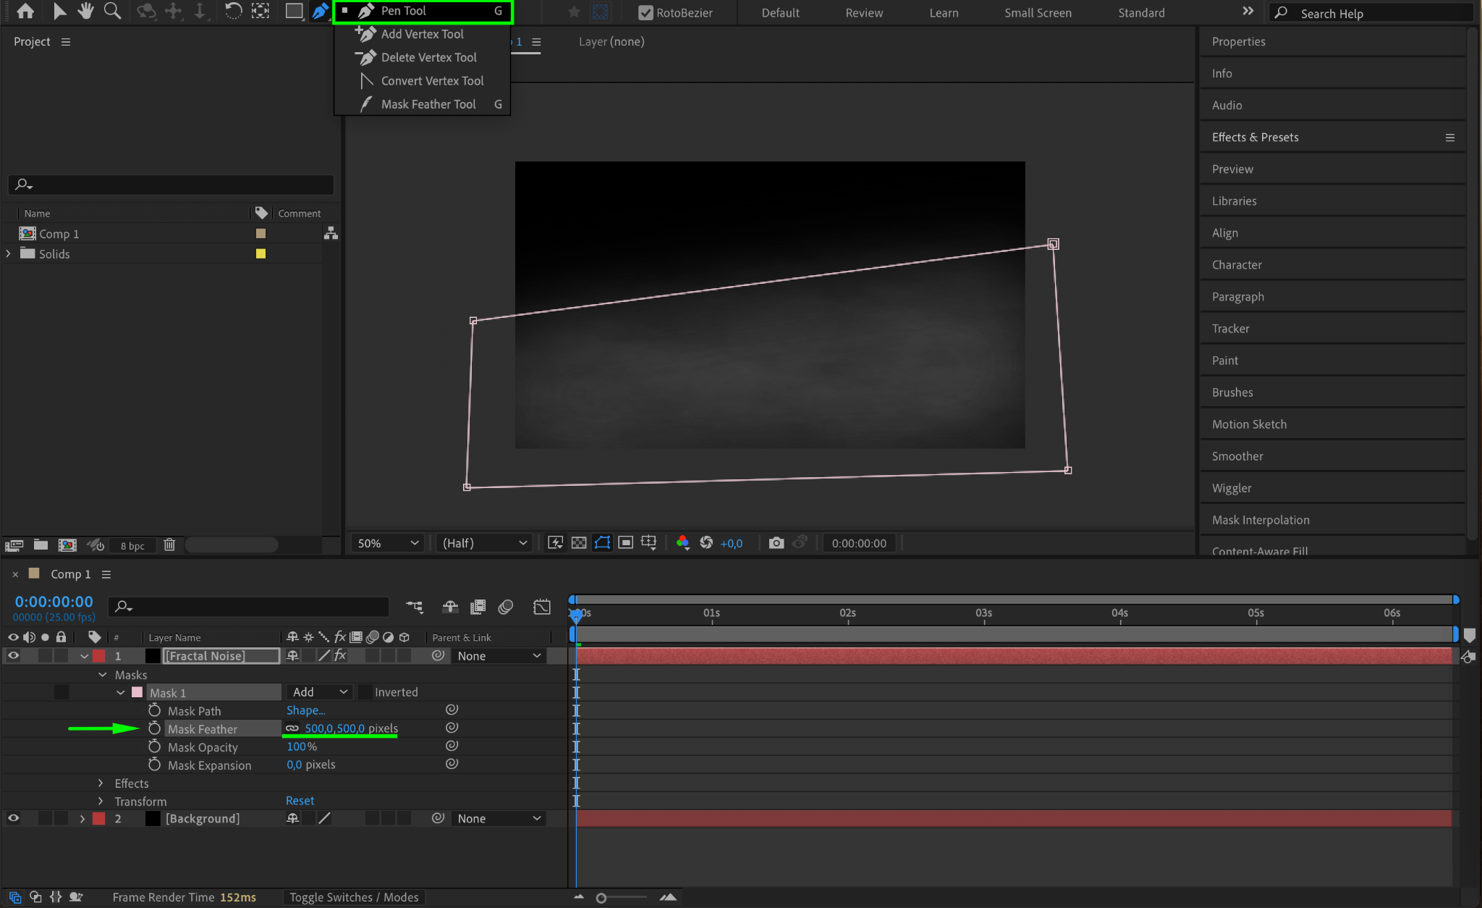
Task: Click the Mask 1 pink color swatch
Action: 137,692
